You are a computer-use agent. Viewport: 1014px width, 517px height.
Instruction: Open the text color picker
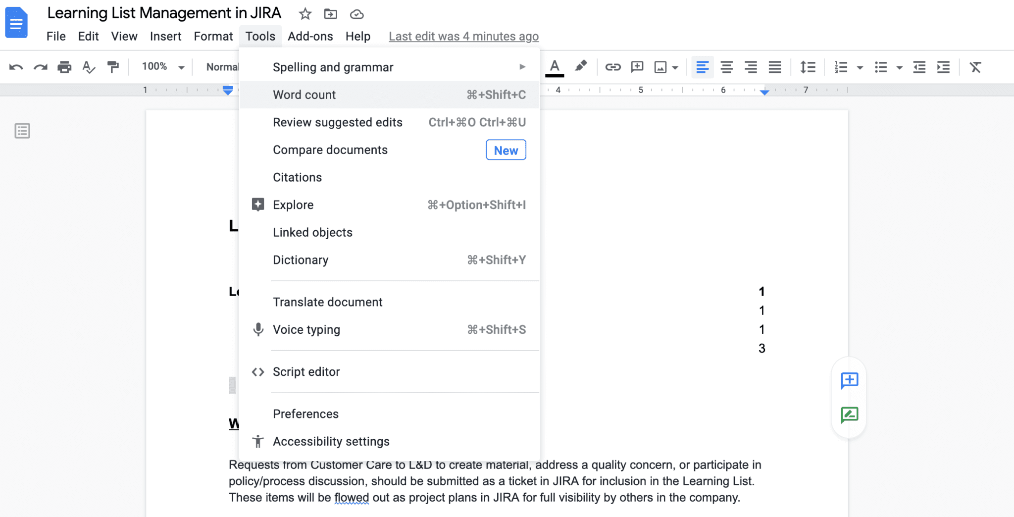[556, 67]
